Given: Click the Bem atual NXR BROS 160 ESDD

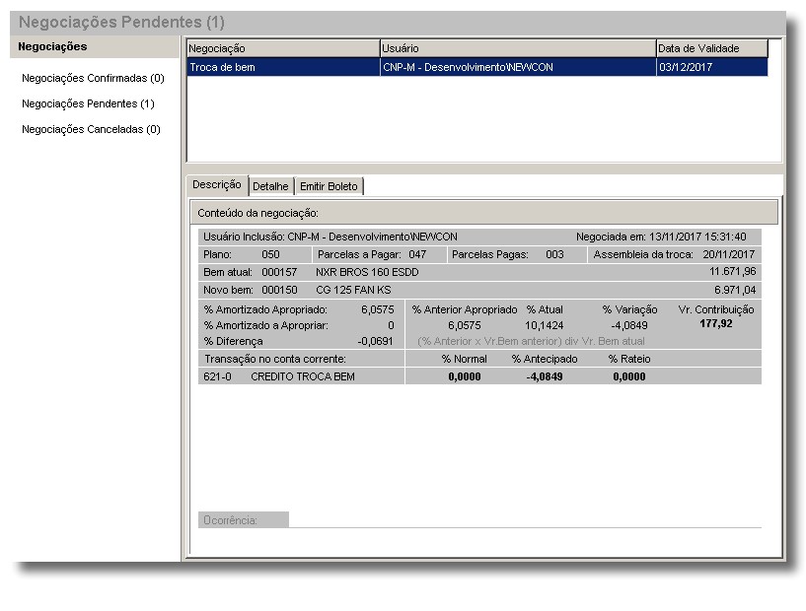Looking at the screenshot, I should tap(367, 272).
